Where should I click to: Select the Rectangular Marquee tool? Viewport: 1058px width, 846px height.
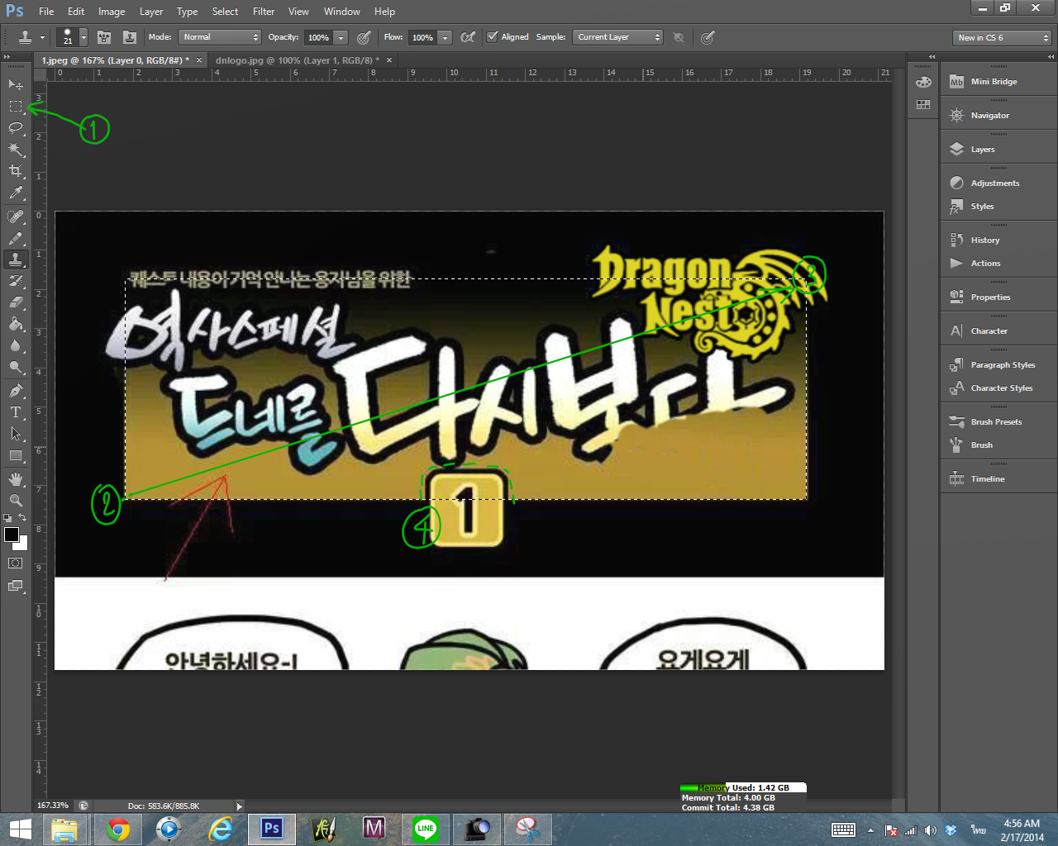coord(16,106)
